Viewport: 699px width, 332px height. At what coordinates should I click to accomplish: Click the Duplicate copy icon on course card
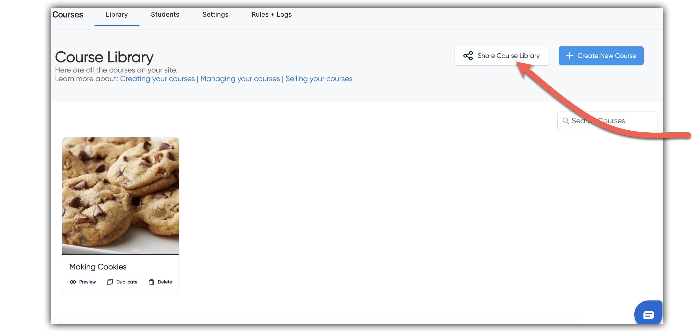(110, 282)
